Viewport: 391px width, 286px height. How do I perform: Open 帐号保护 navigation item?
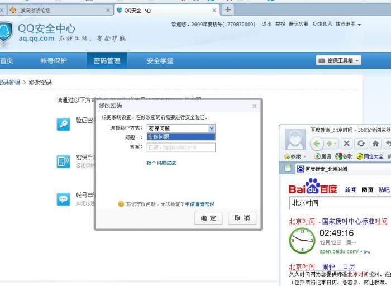54,60
